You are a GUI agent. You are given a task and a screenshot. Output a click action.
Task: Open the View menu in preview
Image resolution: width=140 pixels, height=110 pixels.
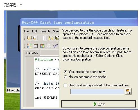point(56,31)
